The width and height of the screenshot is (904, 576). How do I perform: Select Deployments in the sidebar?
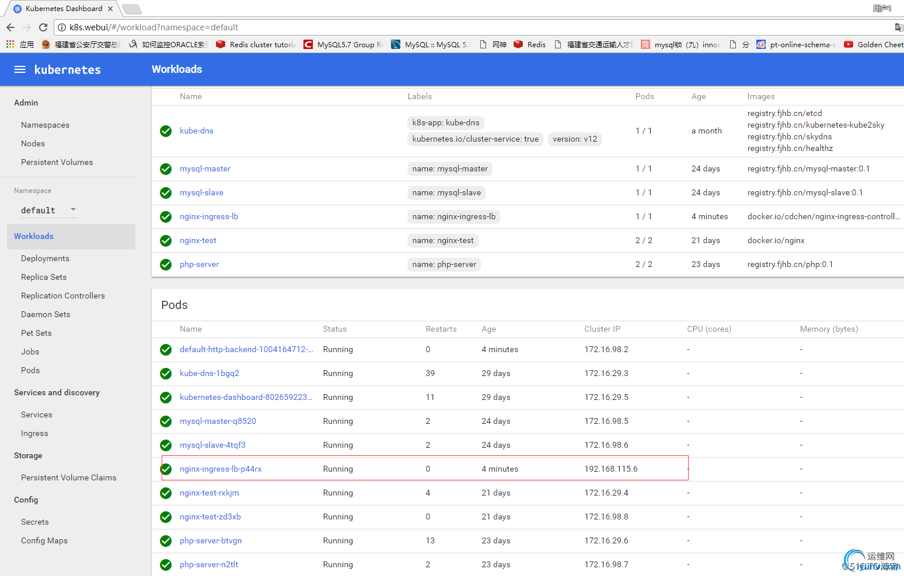(x=45, y=258)
